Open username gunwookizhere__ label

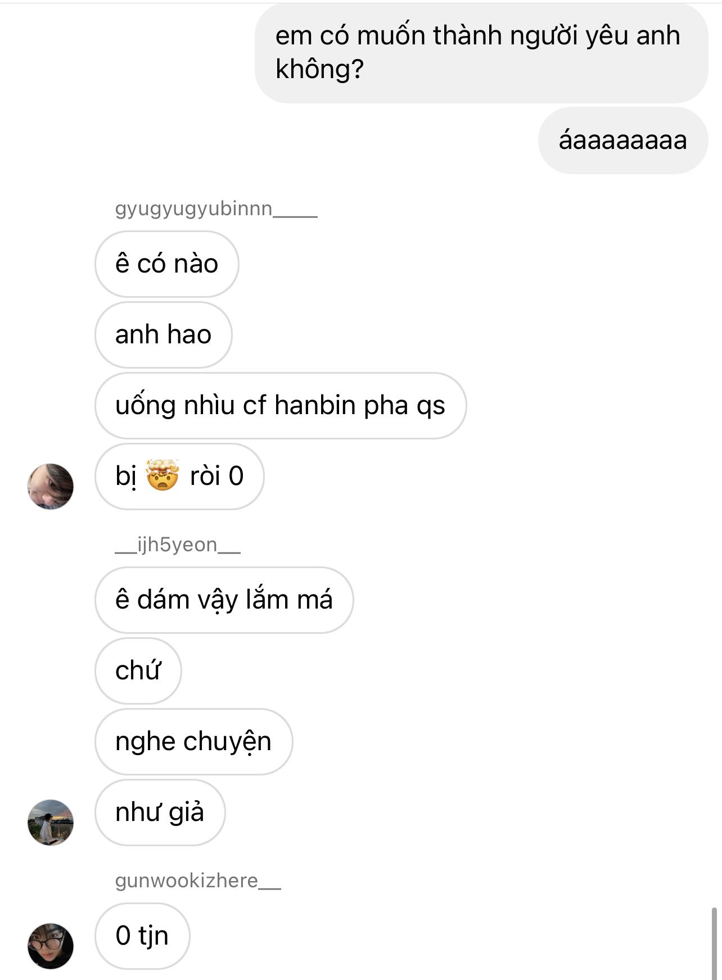click(198, 881)
